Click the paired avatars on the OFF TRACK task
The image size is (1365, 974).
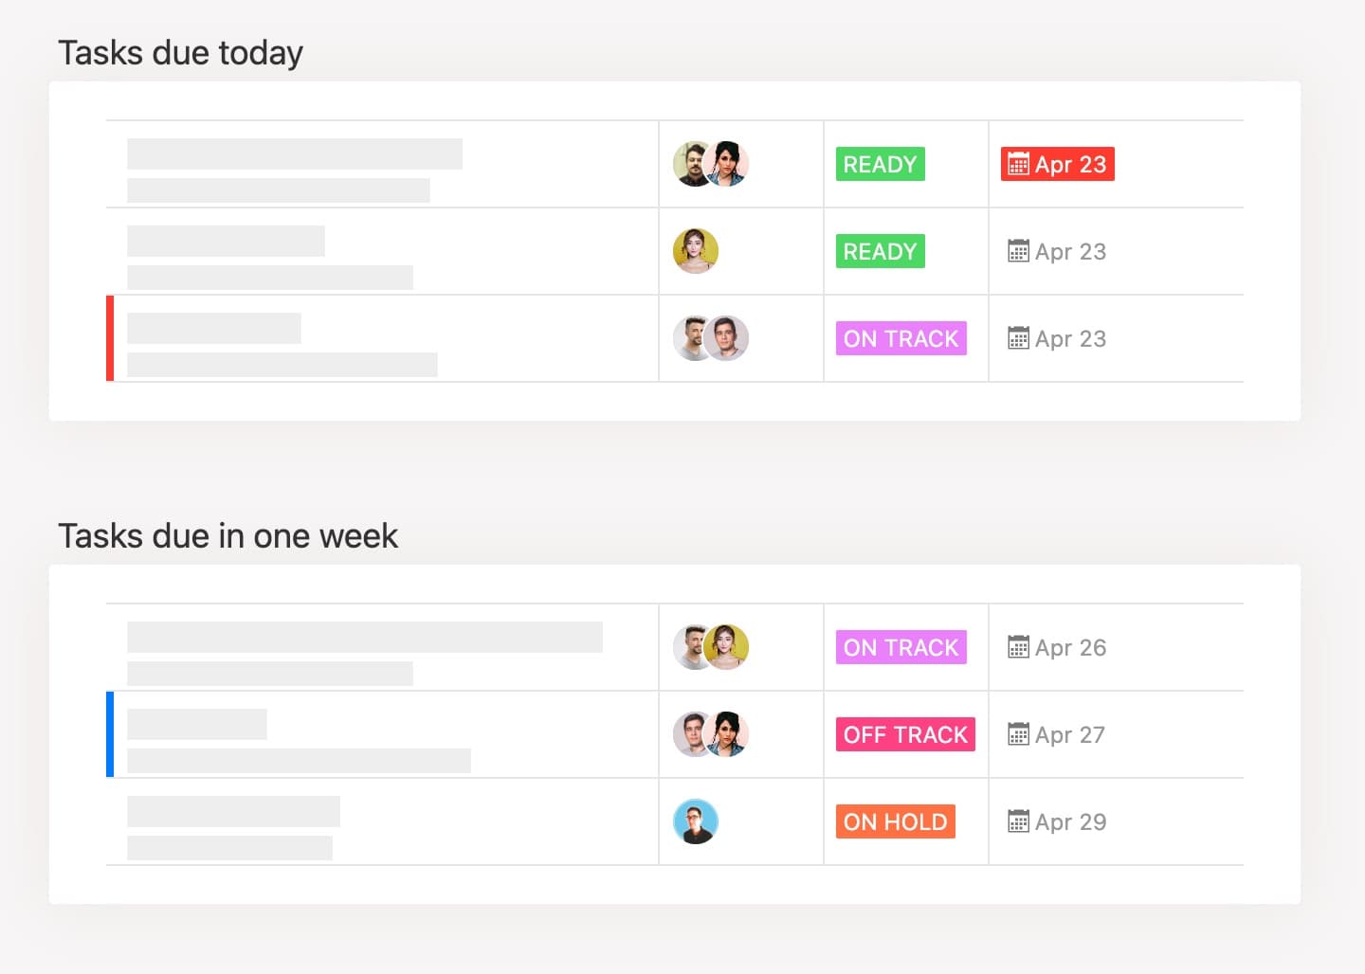[710, 734]
